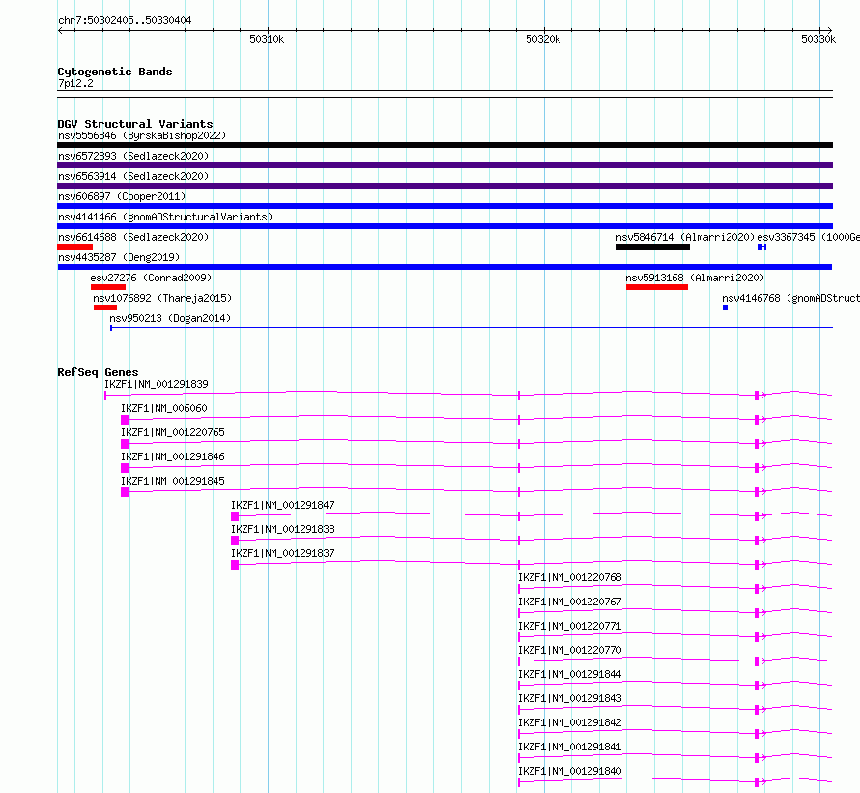
Task: Click the chr7:50302405..50330404 coordinate label
Action: point(125,20)
